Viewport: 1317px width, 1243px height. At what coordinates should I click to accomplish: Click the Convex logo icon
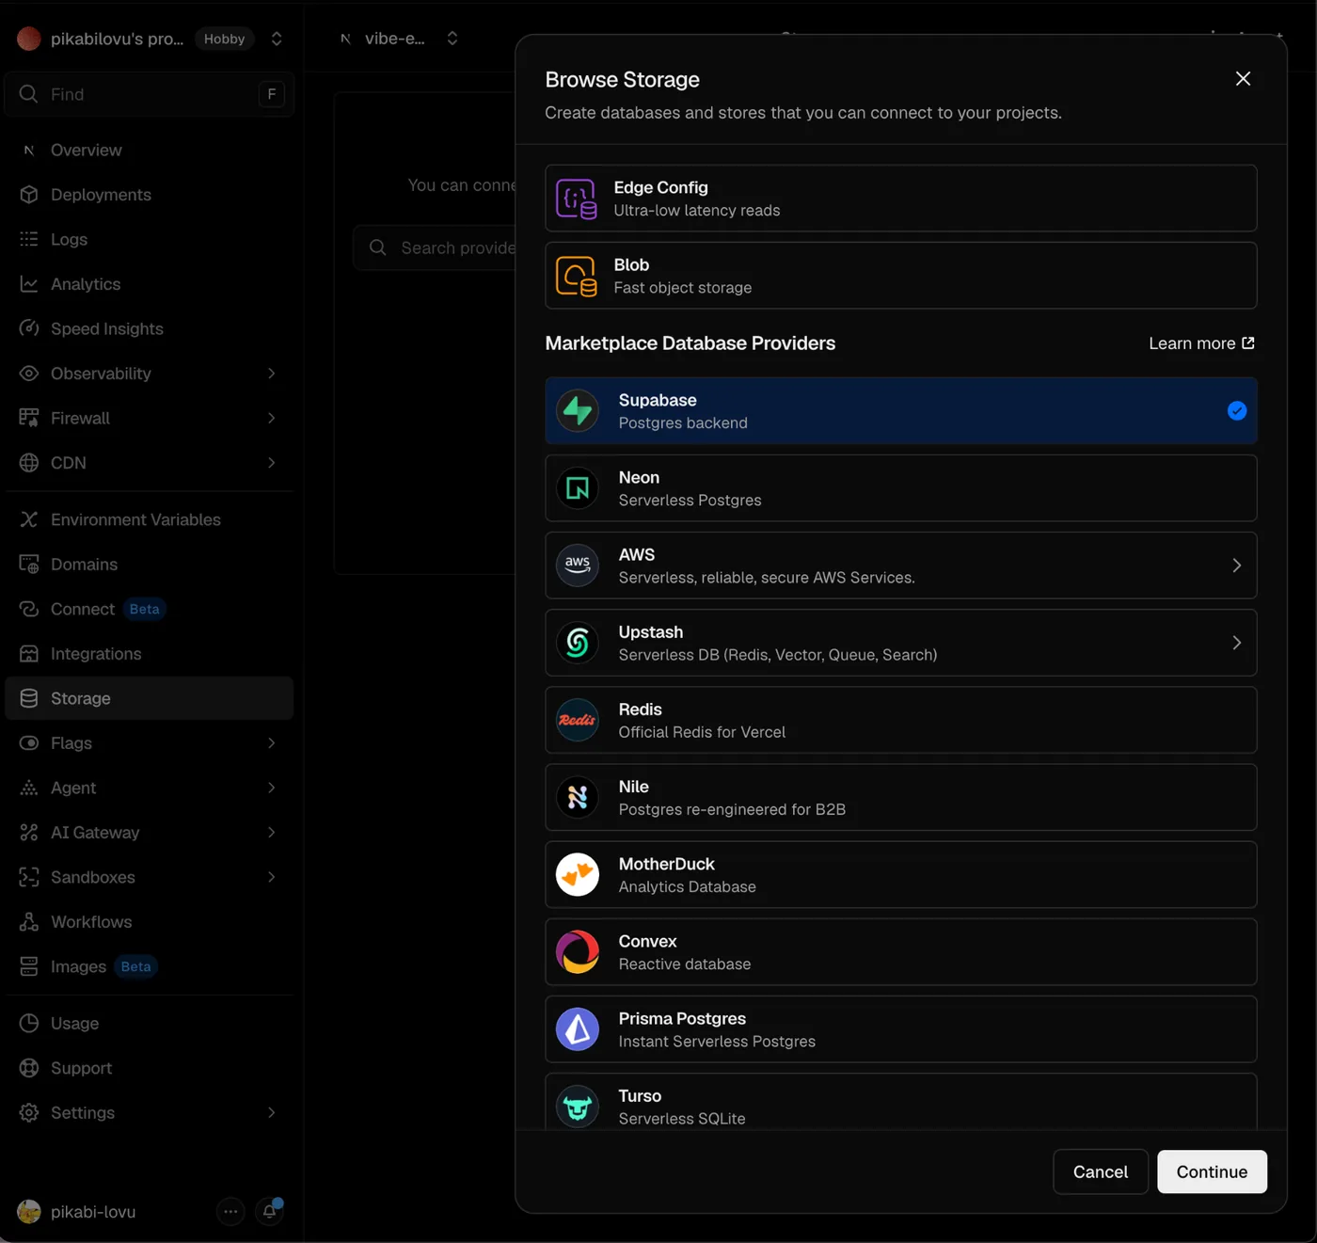click(578, 951)
